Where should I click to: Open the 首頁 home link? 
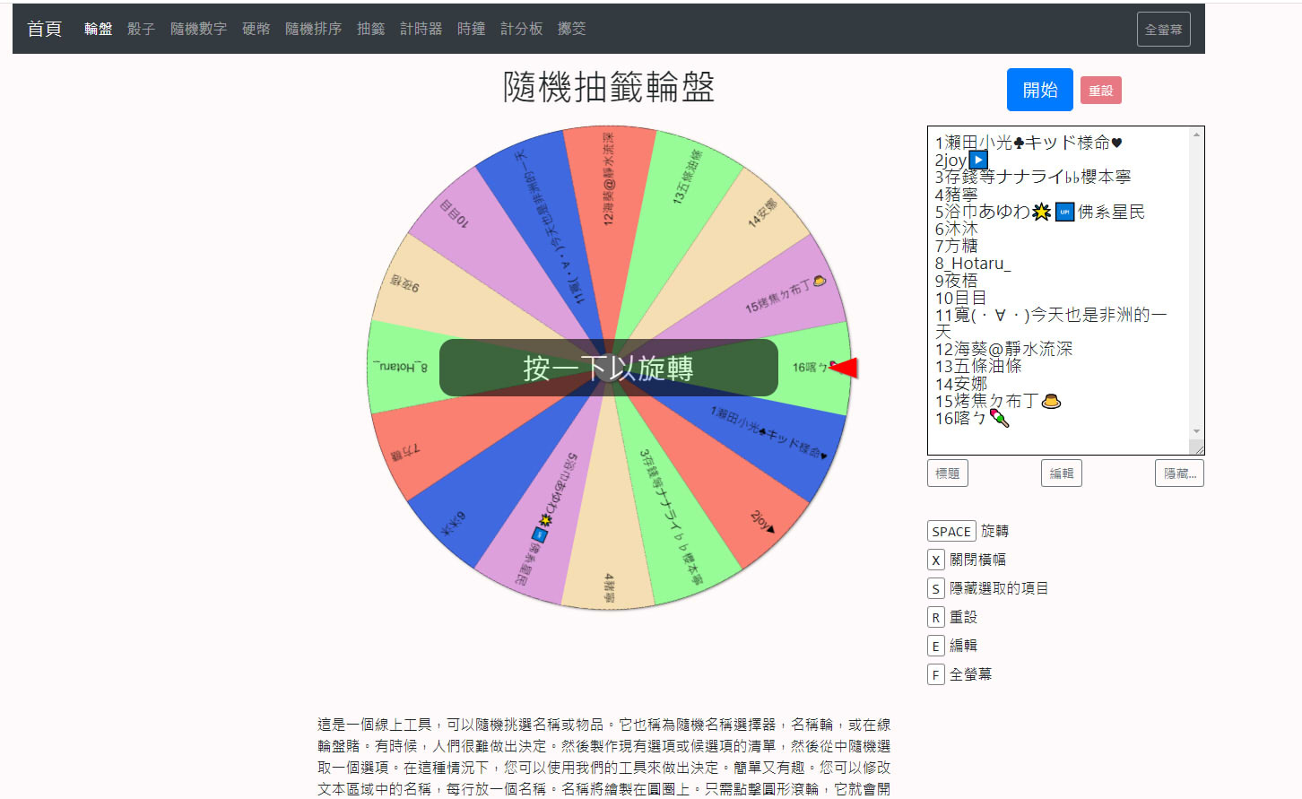point(44,29)
